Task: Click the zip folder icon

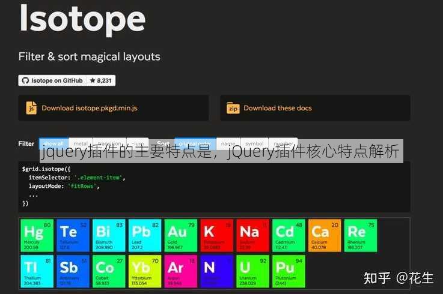Action: pyautogui.click(x=233, y=109)
